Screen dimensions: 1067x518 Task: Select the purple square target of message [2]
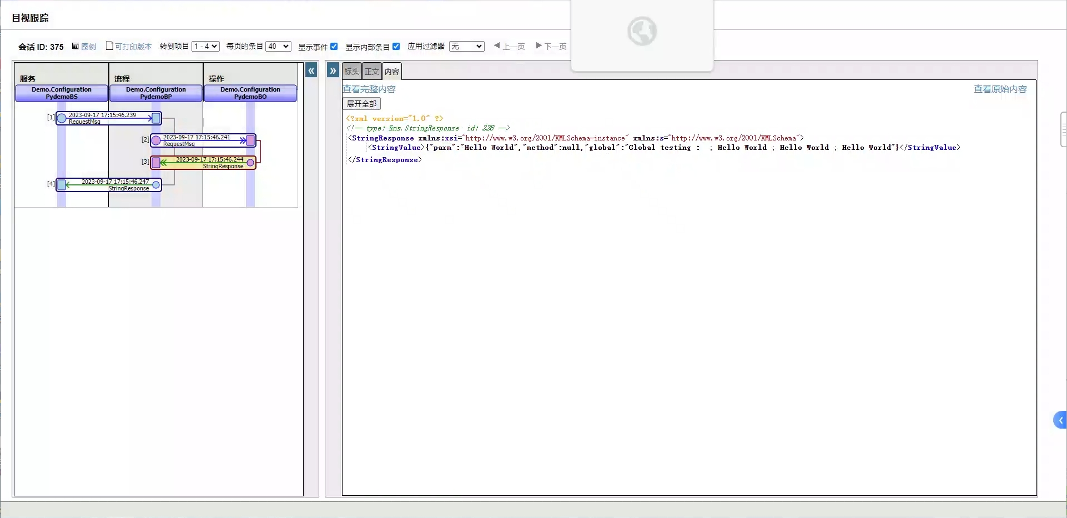click(x=251, y=140)
